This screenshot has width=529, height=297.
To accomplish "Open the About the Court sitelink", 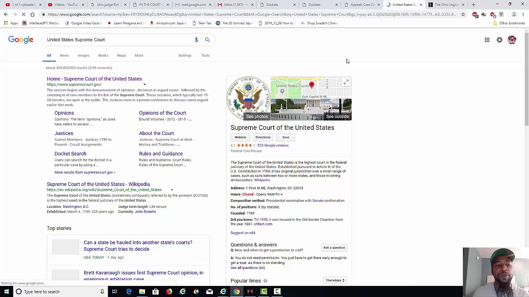I will click(x=156, y=133).
